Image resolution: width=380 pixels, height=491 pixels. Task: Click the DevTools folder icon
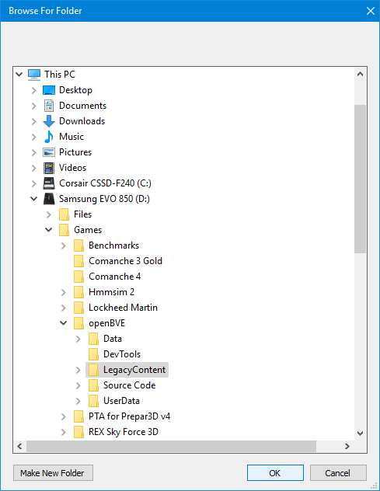point(93,354)
